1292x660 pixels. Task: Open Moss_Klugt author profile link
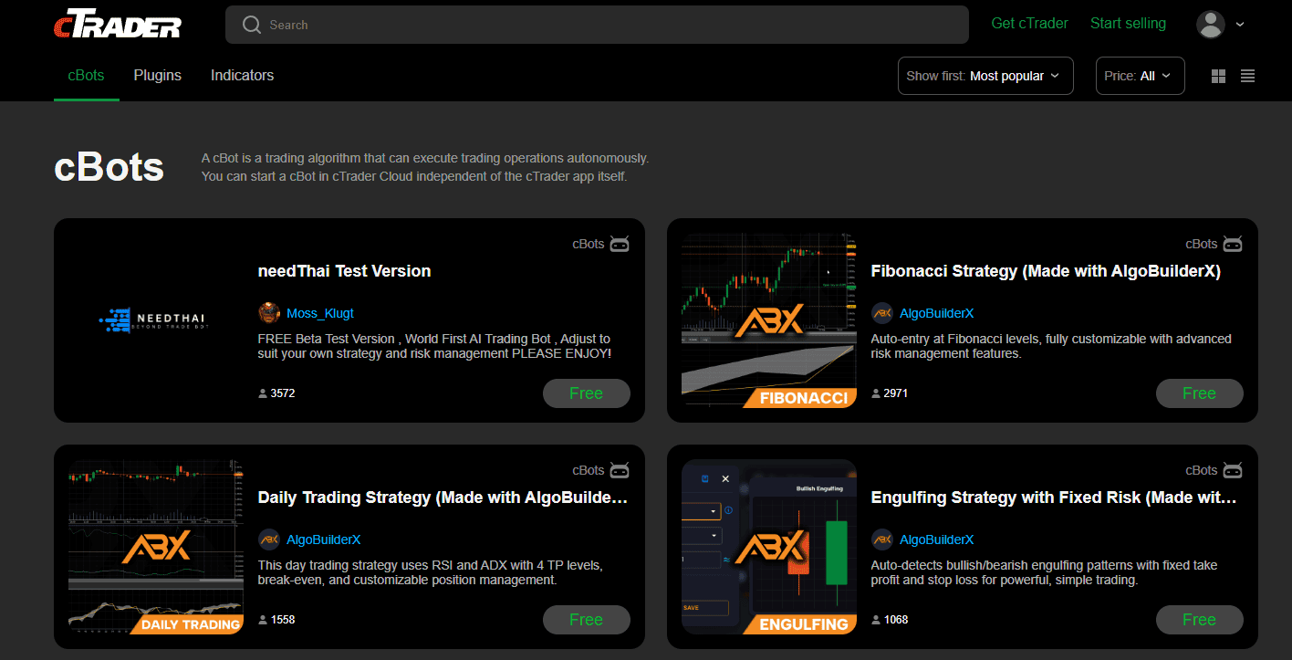(319, 313)
